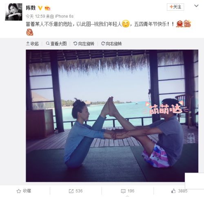Click the membership crown badge icon

[x=47, y=8]
